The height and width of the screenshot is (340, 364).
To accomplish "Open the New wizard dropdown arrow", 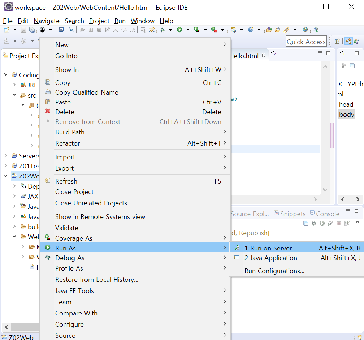I will pyautogui.click(x=15, y=30).
